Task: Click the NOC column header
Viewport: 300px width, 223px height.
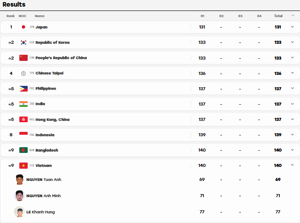Action: click(x=22, y=16)
